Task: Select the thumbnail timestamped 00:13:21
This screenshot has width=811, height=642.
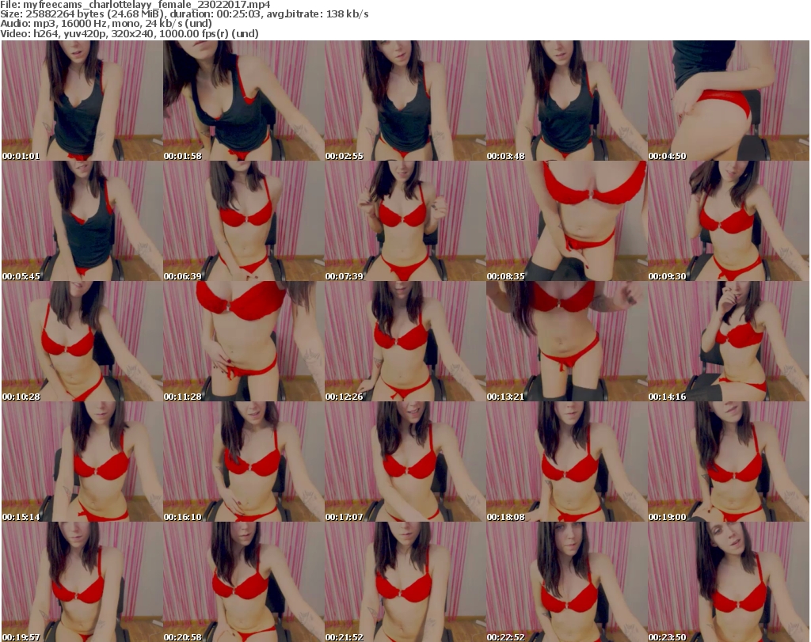Action: [566, 342]
